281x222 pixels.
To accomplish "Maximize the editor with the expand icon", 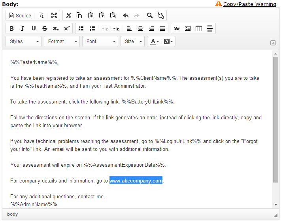I will coord(54,15).
